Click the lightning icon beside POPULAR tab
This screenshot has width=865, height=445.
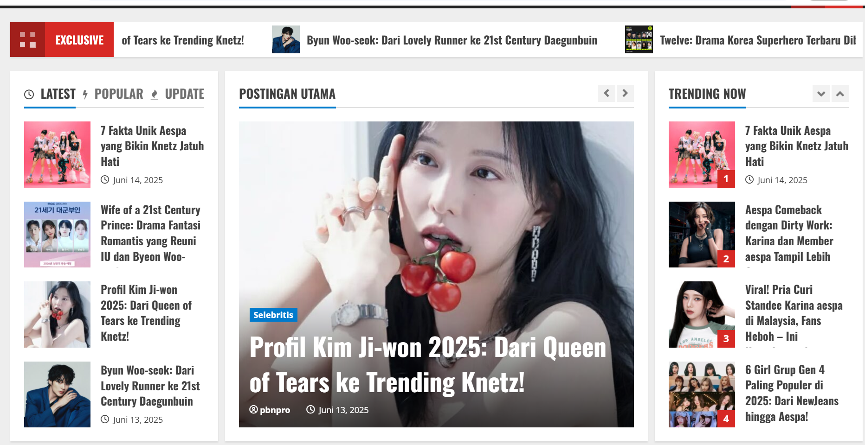(85, 95)
